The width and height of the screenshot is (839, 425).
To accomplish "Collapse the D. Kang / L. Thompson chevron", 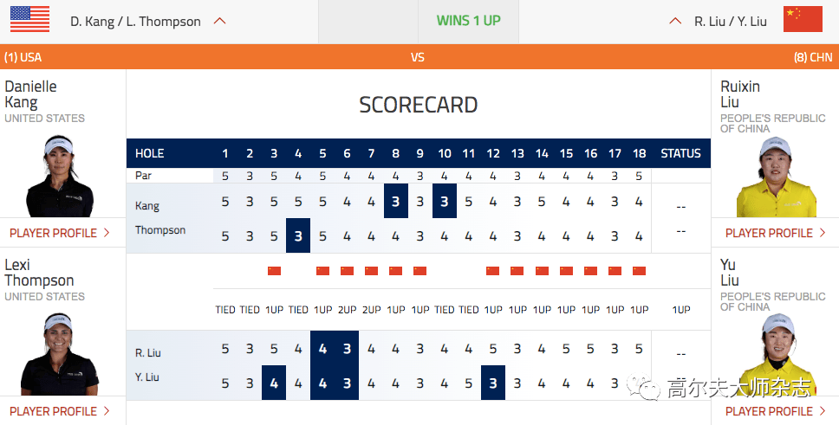I will (x=220, y=22).
